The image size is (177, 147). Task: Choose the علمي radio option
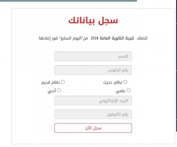pos(129,91)
